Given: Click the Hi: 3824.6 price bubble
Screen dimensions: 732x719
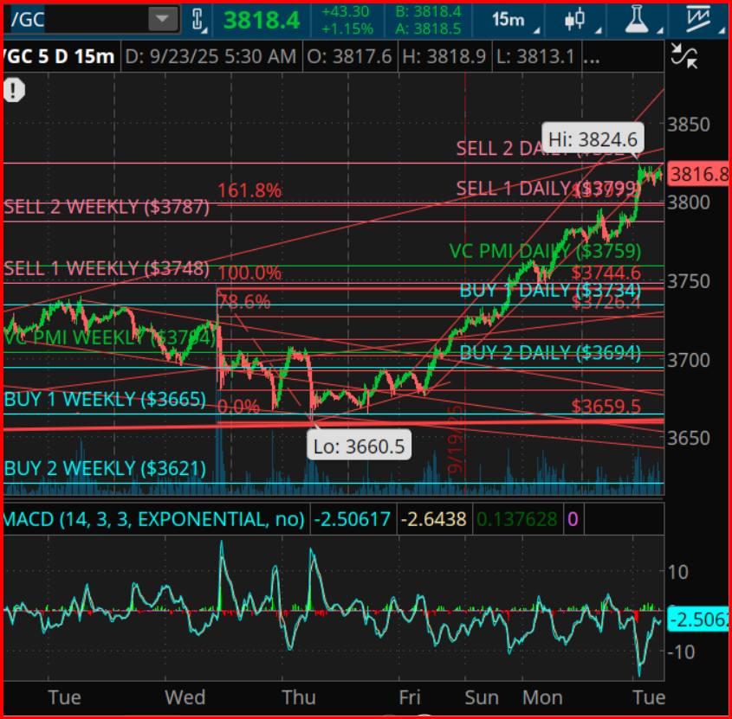Looking at the screenshot, I should click(593, 139).
